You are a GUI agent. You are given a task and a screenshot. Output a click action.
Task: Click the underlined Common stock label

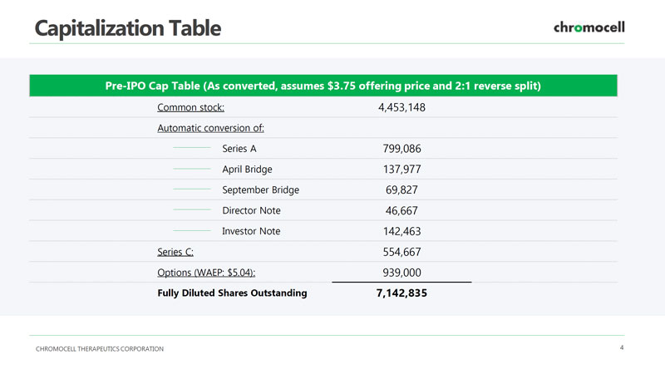pyautogui.click(x=190, y=108)
